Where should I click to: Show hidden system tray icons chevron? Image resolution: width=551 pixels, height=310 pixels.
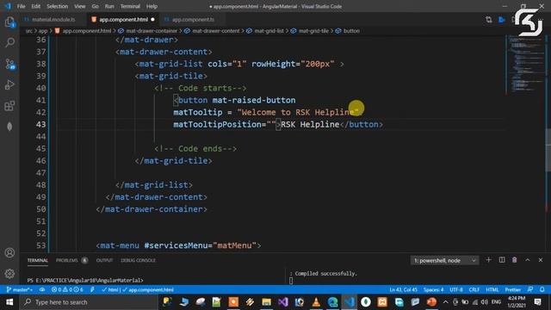tap(446, 302)
